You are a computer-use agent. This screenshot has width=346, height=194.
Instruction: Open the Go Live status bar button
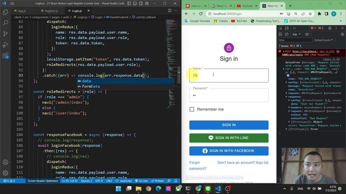[x=141, y=181]
